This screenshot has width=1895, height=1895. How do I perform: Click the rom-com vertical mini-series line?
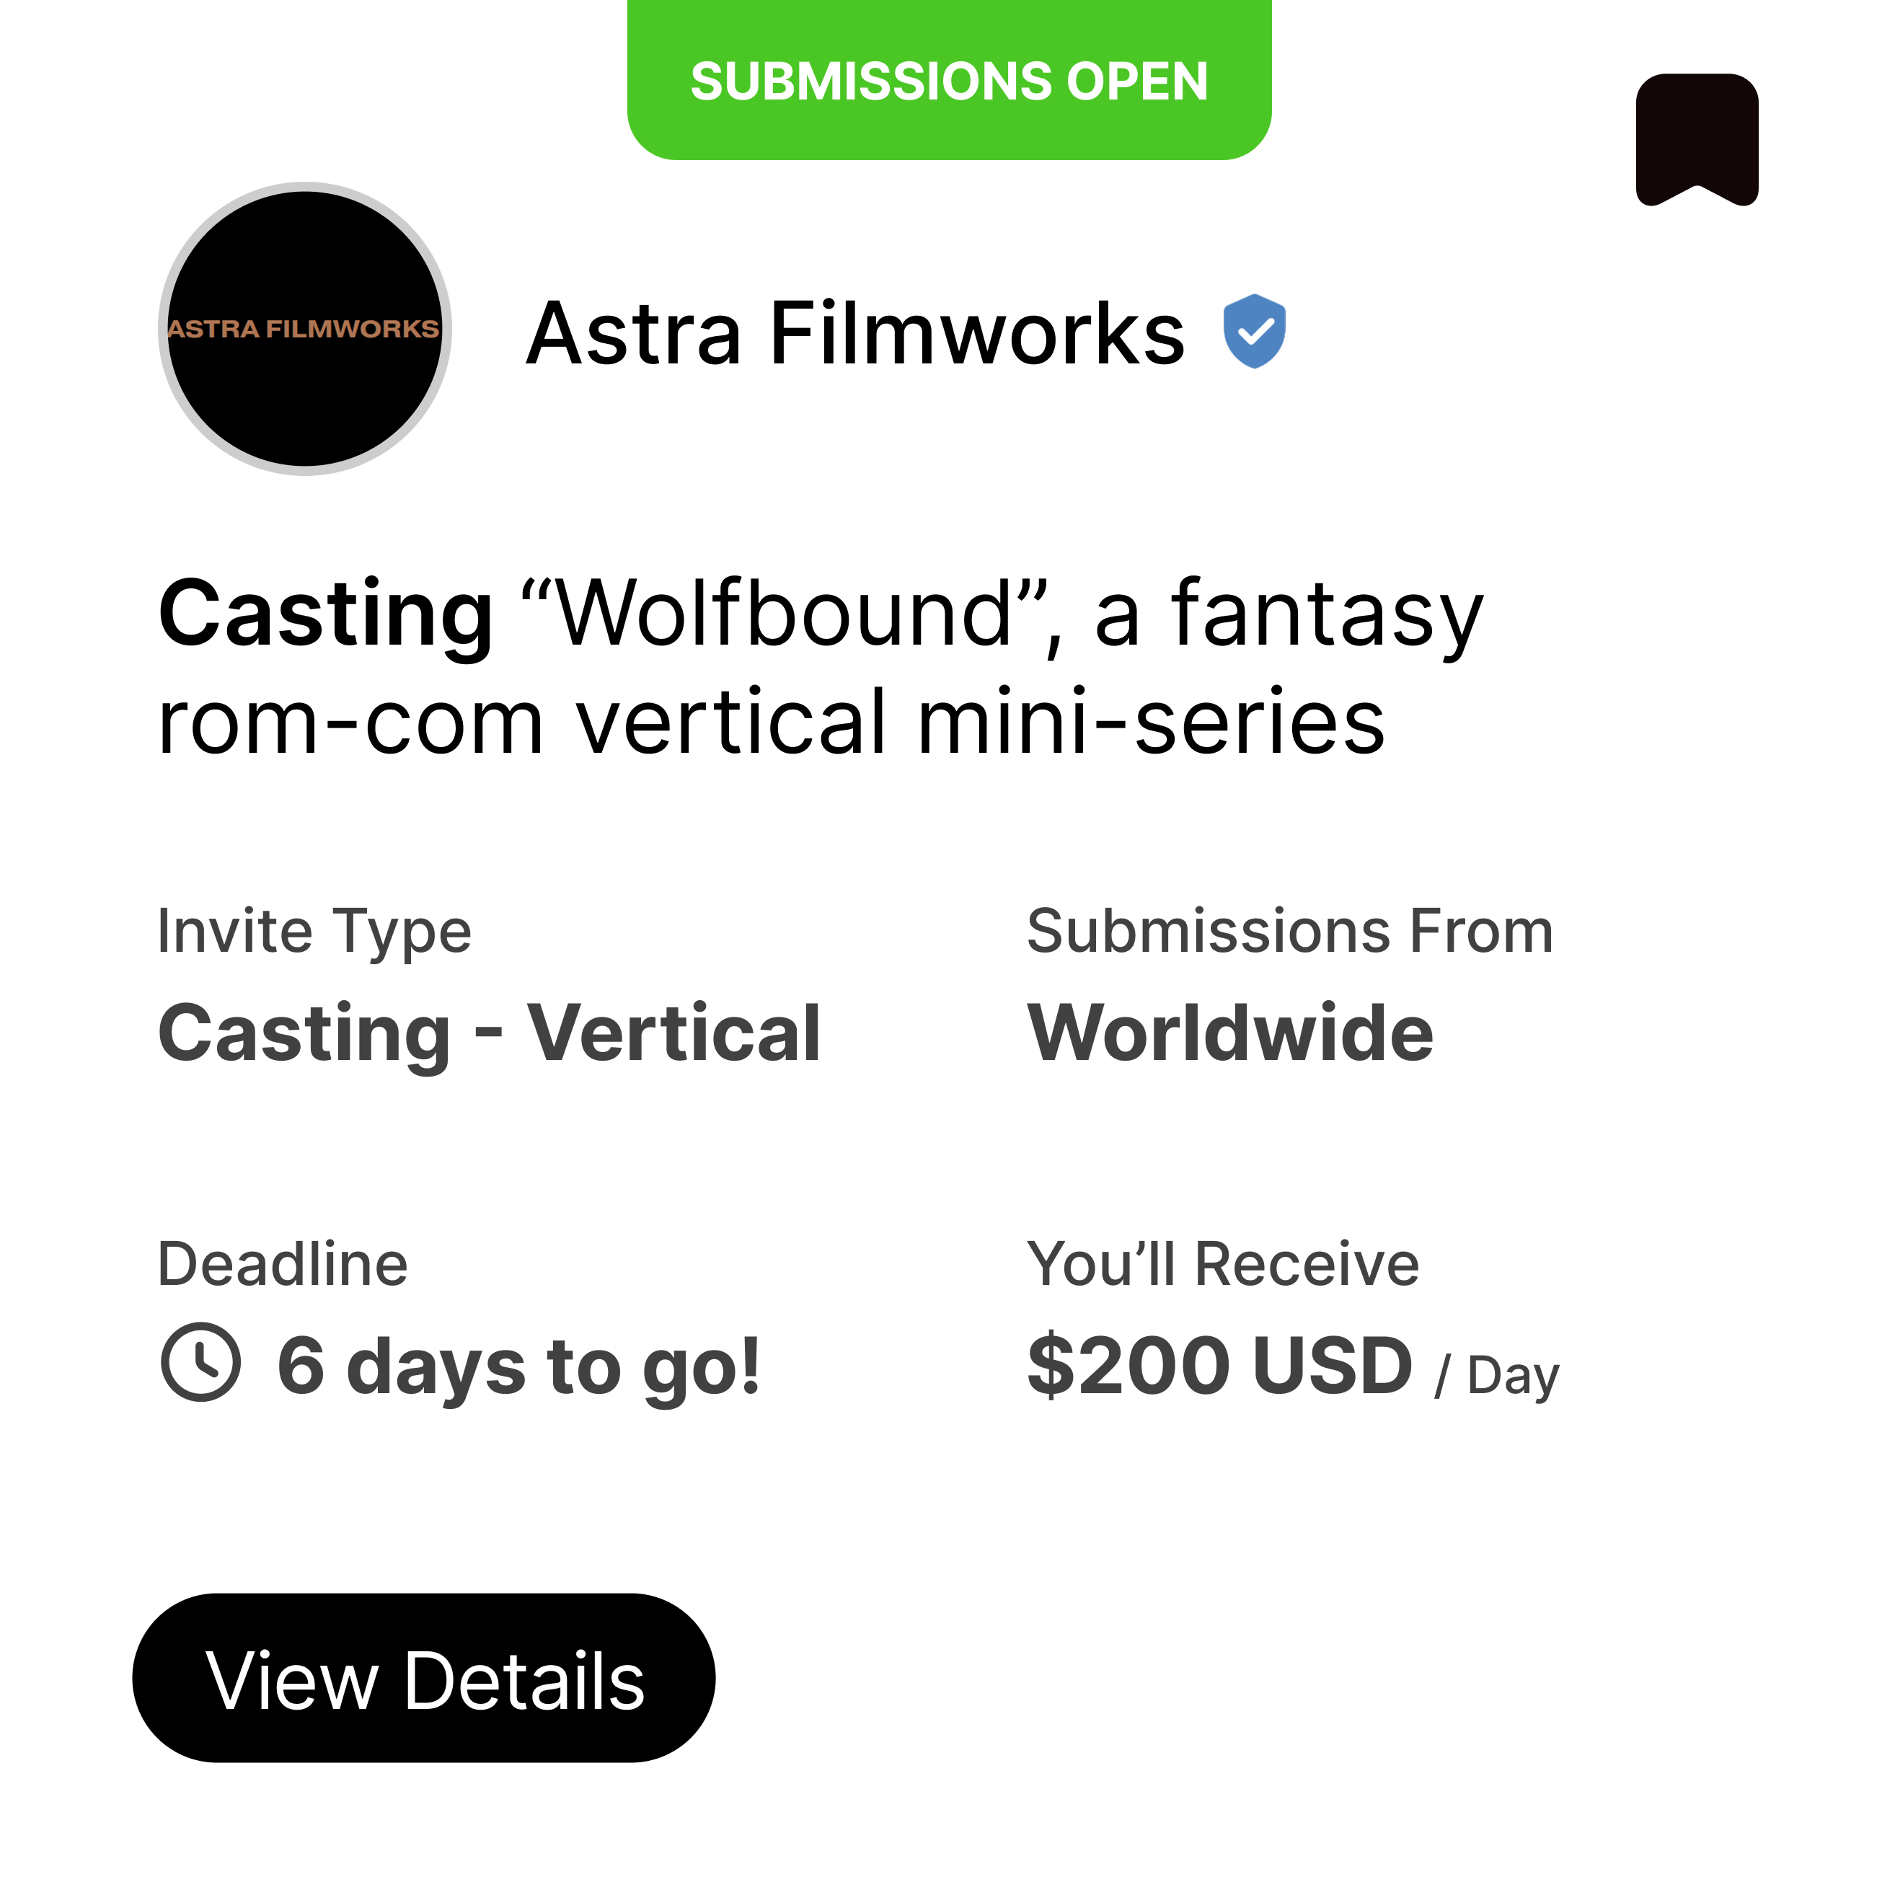tap(771, 722)
